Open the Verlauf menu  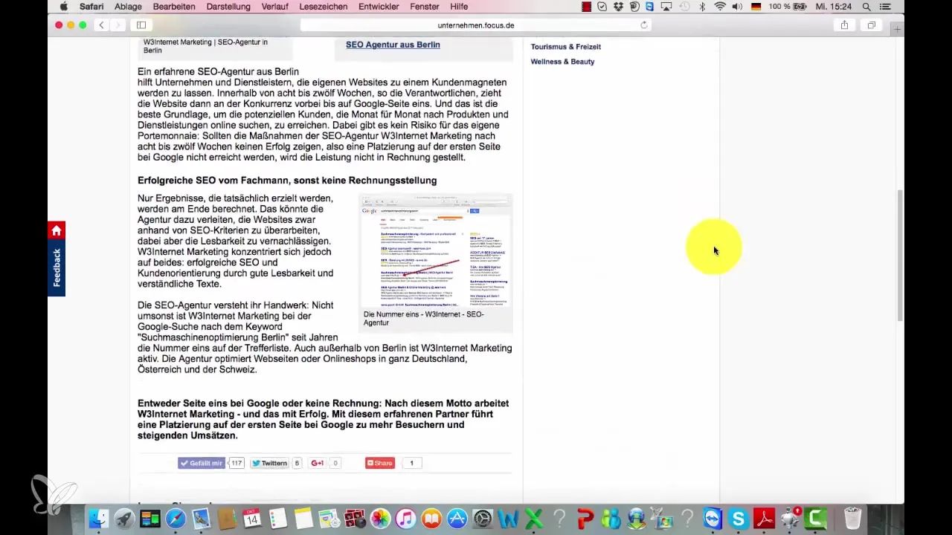(274, 7)
